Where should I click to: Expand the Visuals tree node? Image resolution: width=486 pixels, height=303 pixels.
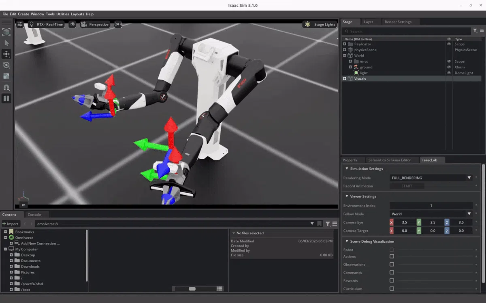point(345,79)
